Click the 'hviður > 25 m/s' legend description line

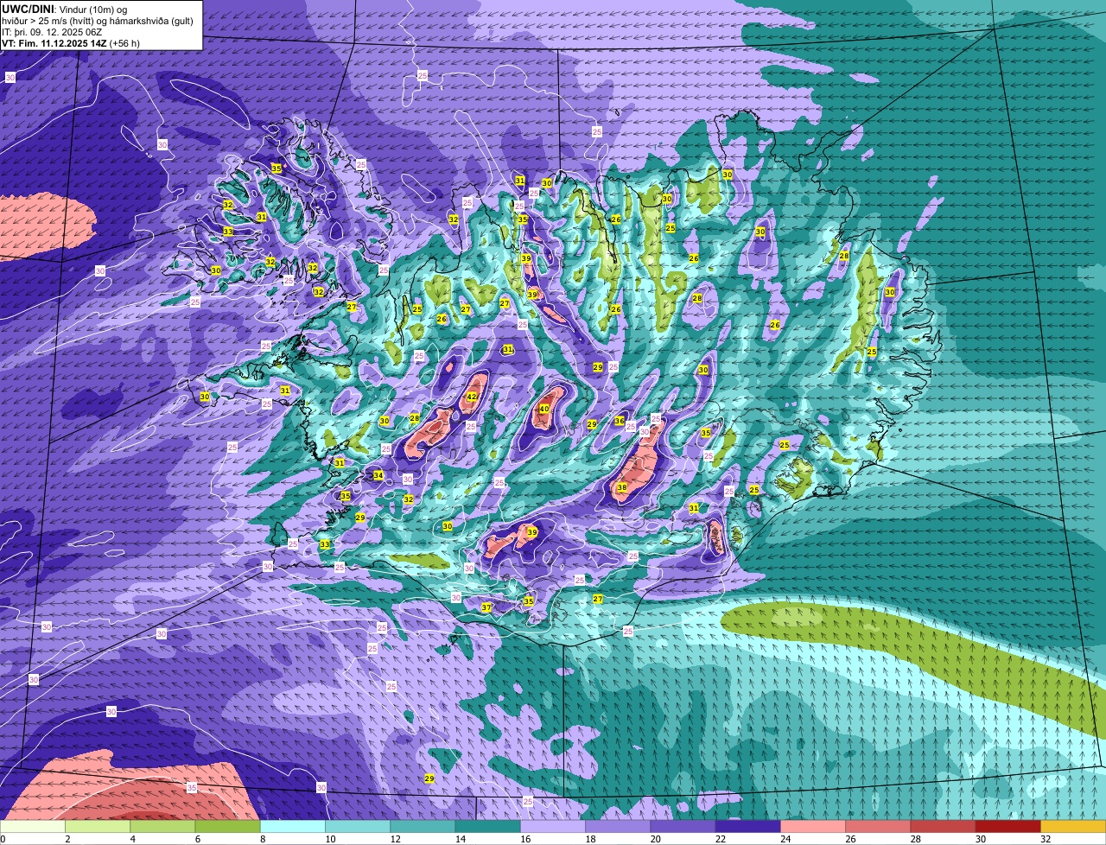(x=98, y=20)
